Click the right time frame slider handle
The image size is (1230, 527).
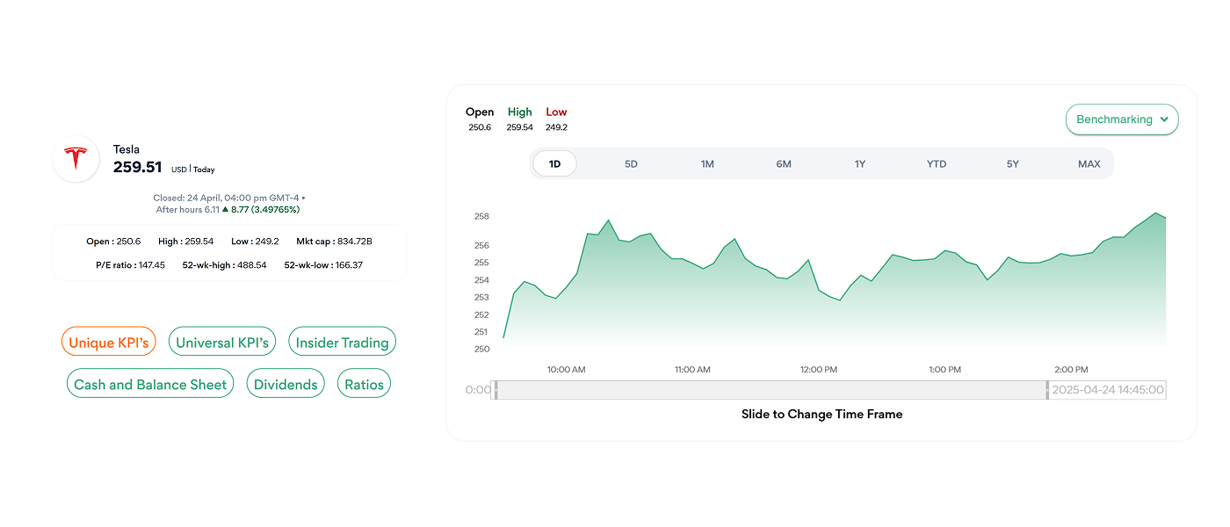tap(1047, 390)
